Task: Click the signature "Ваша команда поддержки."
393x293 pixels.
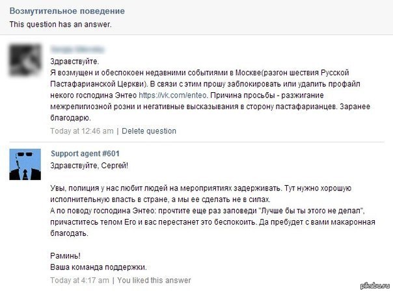Action: coord(98,267)
